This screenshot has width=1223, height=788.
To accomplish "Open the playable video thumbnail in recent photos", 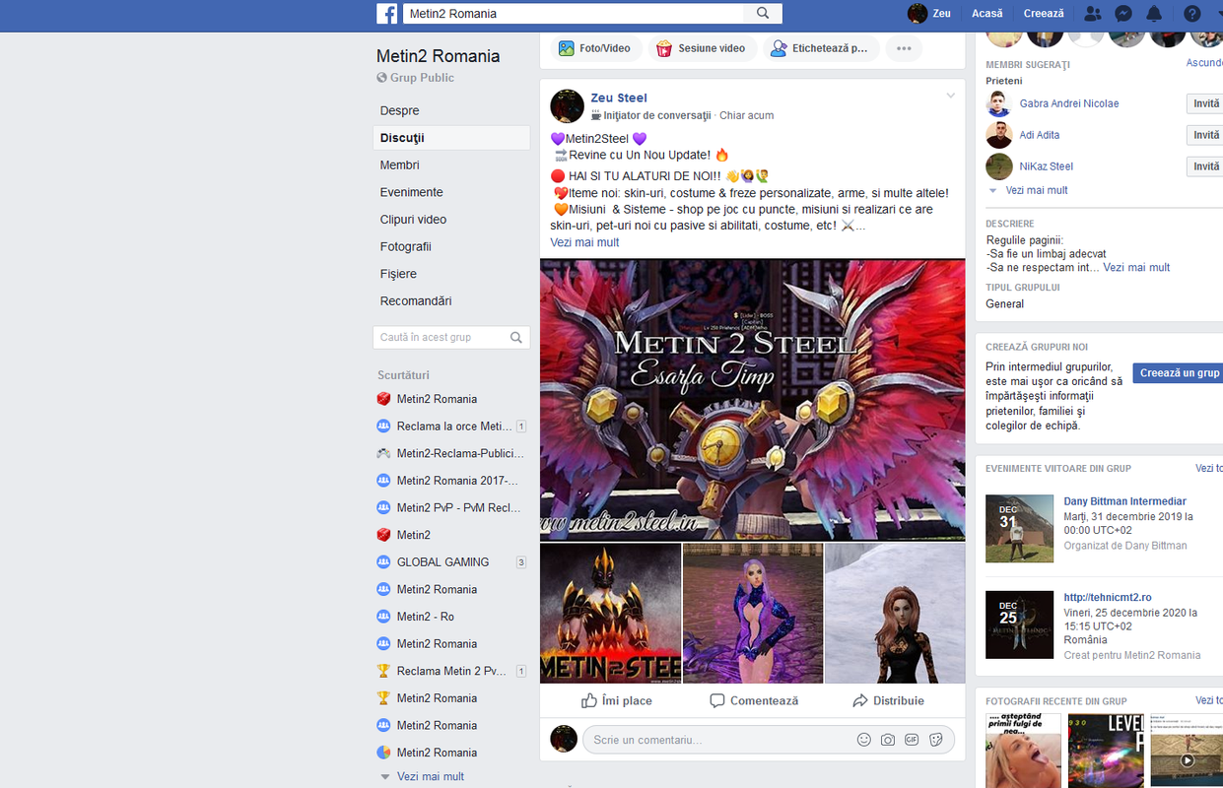I will (x=1186, y=751).
